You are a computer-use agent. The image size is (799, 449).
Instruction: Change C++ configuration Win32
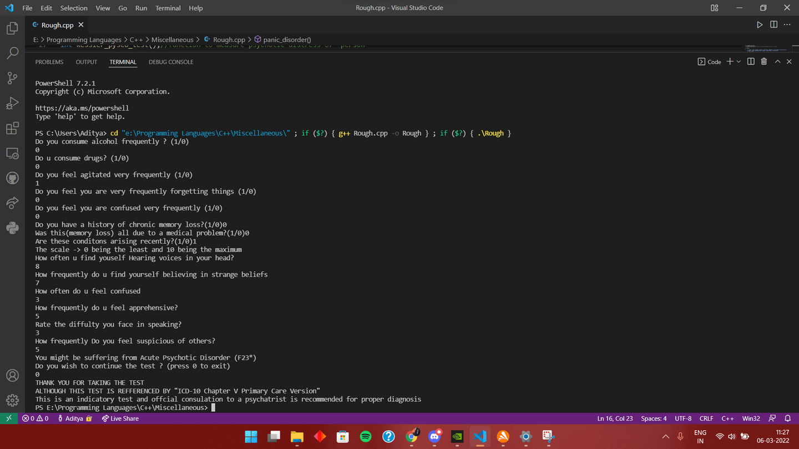pos(751,419)
